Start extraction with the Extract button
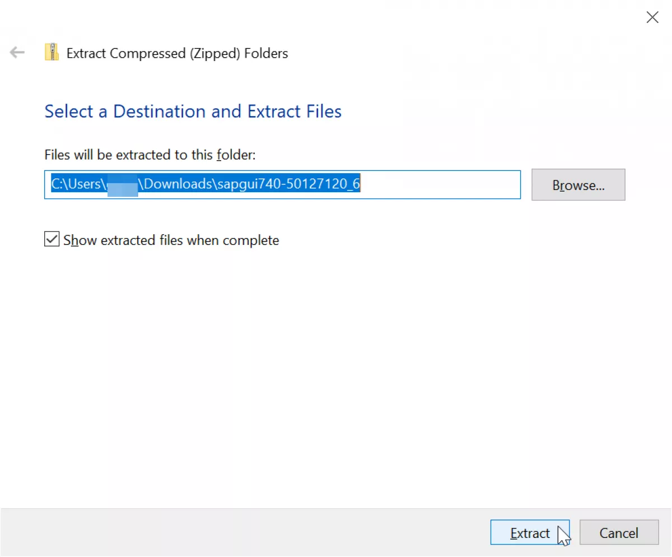 [530, 532]
